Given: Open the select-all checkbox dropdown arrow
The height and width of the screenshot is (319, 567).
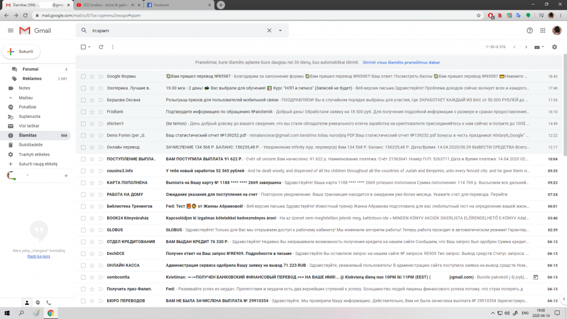Looking at the screenshot, I should pos(90,47).
